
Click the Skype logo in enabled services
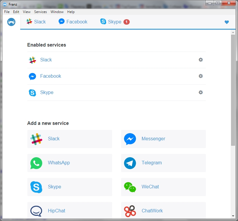coord(32,93)
